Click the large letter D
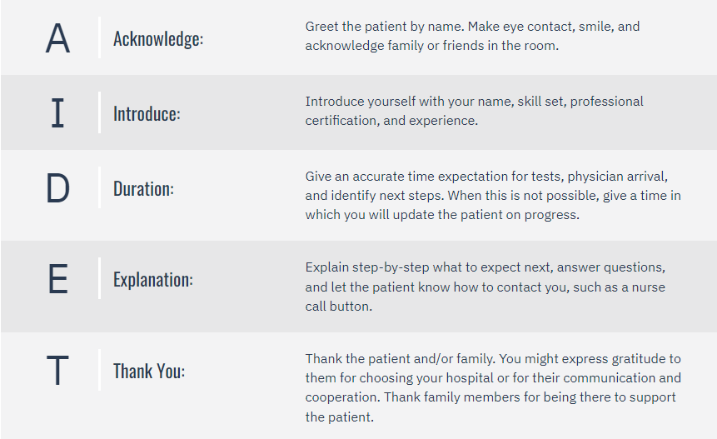The width and height of the screenshot is (717, 439). pos(57,188)
